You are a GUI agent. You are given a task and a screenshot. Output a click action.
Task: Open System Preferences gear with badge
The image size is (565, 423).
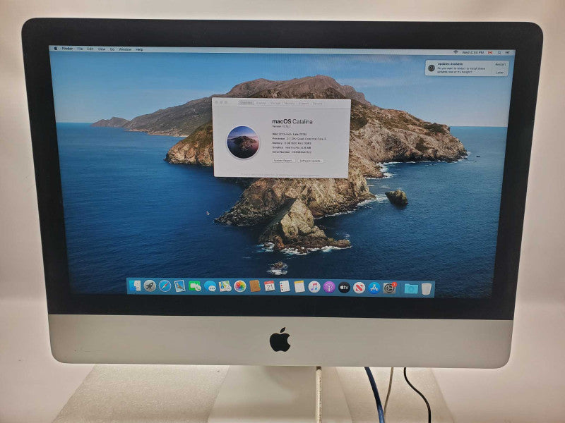[x=390, y=288]
